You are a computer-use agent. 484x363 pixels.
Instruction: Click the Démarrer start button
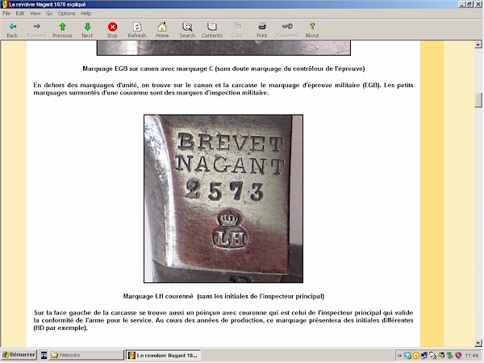pos(19,355)
